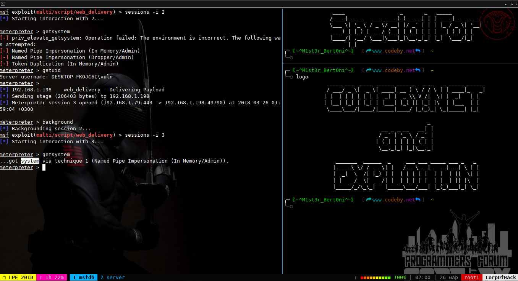This screenshot has height=281, width=518.
Task: Click the "Named Pipe Impersonation (Dropper/Admin)" line
Action: coord(67,57)
